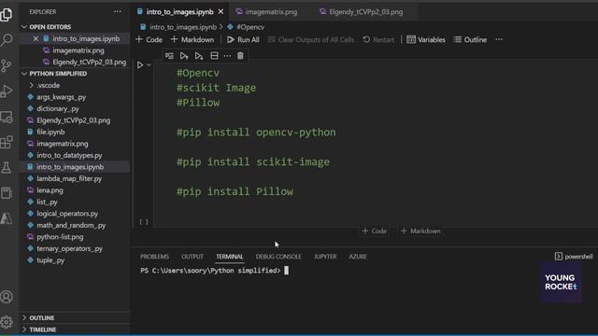Add Code cell from notebook toolbar
Viewport: 598px width, 336px height.
click(149, 39)
